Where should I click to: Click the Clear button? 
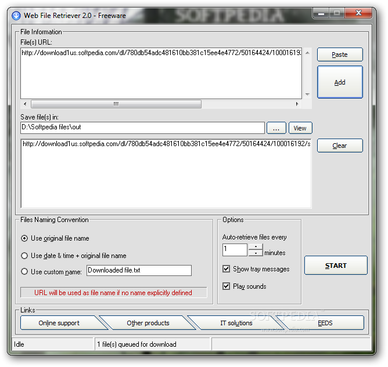tap(340, 146)
